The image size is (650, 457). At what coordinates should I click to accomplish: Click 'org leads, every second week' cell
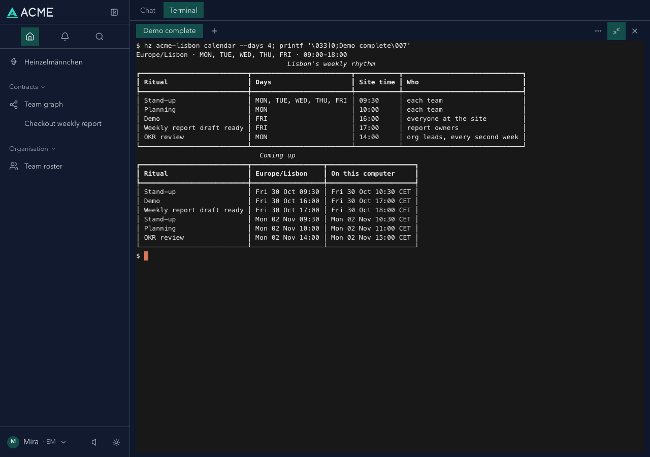point(463,137)
